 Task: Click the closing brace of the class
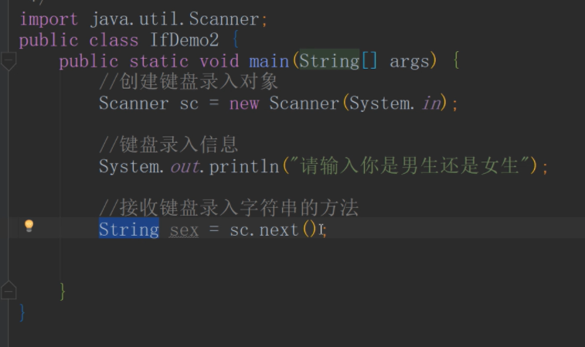[x=22, y=312]
